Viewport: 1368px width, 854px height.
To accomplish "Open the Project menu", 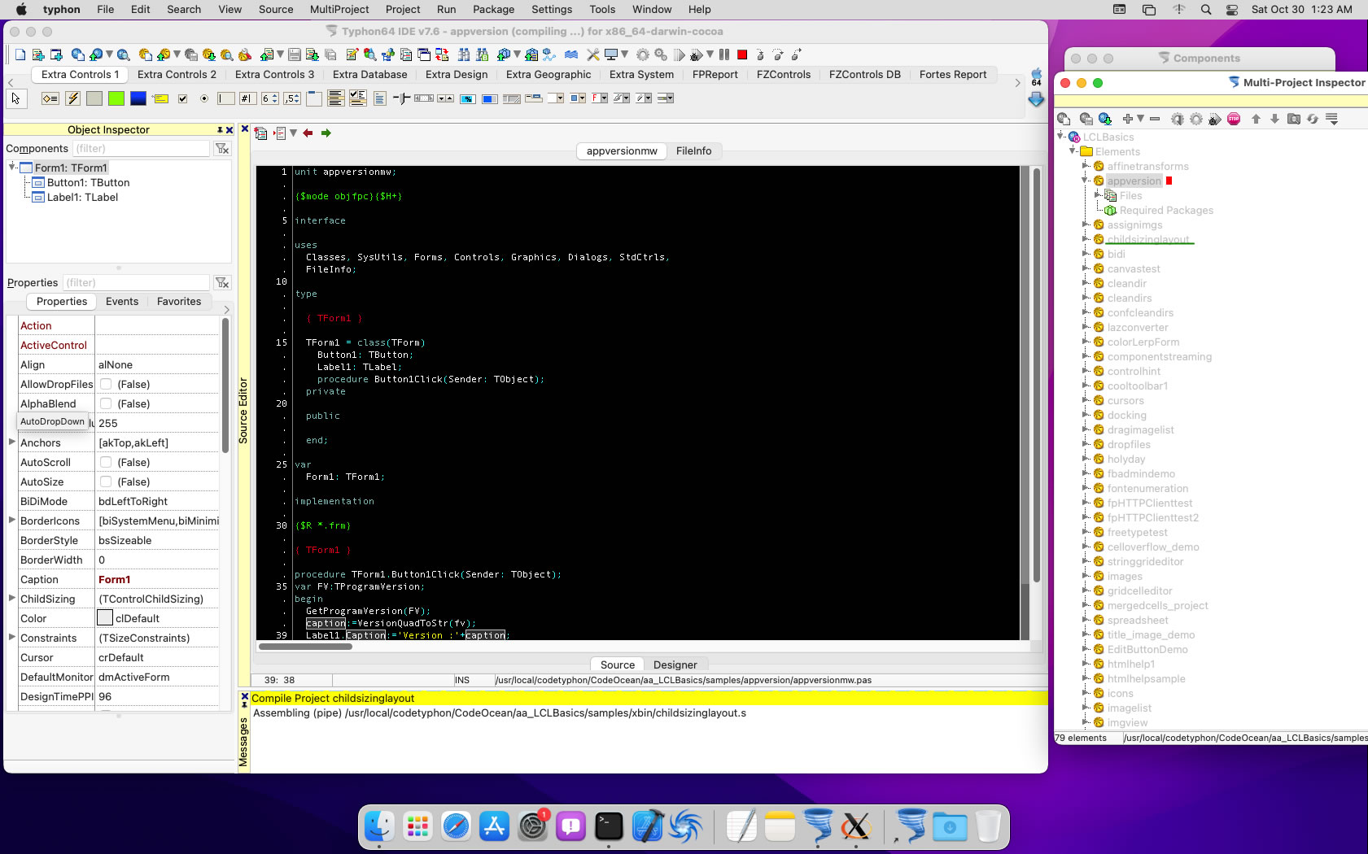I will (403, 9).
